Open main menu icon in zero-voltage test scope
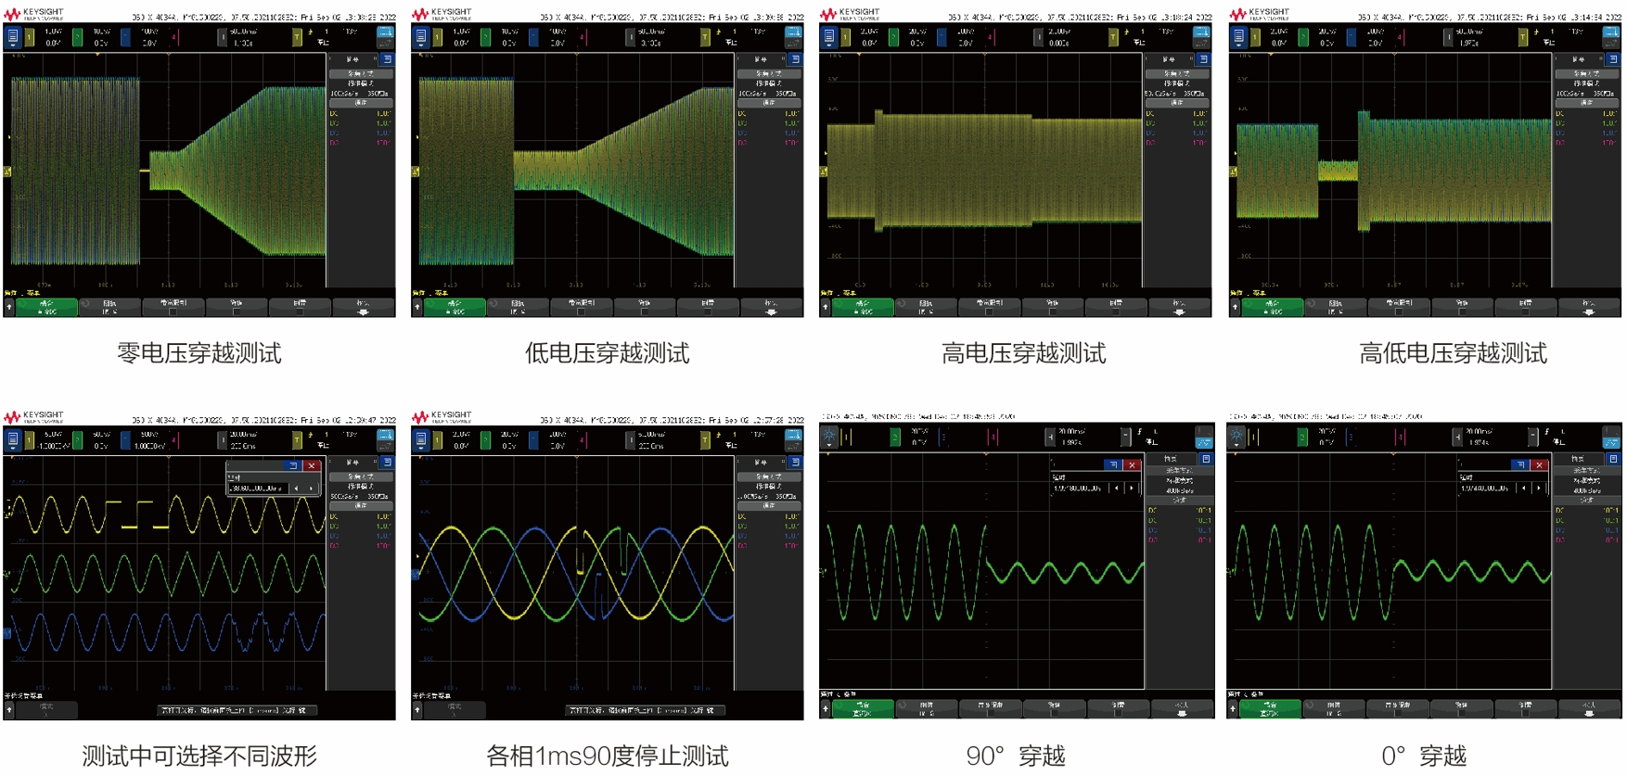Screen dimensions: 1627x775 coord(13,36)
